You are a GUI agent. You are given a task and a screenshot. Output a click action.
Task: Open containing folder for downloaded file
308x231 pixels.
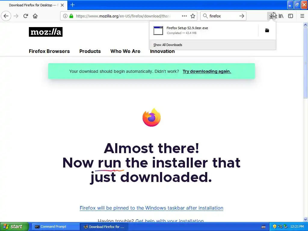[267, 30]
